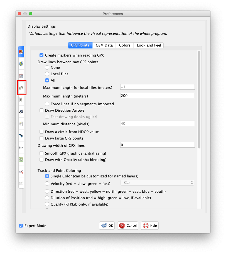Click the dark plug icon in sidebar
The height and width of the screenshot is (254, 226).
click(21, 112)
